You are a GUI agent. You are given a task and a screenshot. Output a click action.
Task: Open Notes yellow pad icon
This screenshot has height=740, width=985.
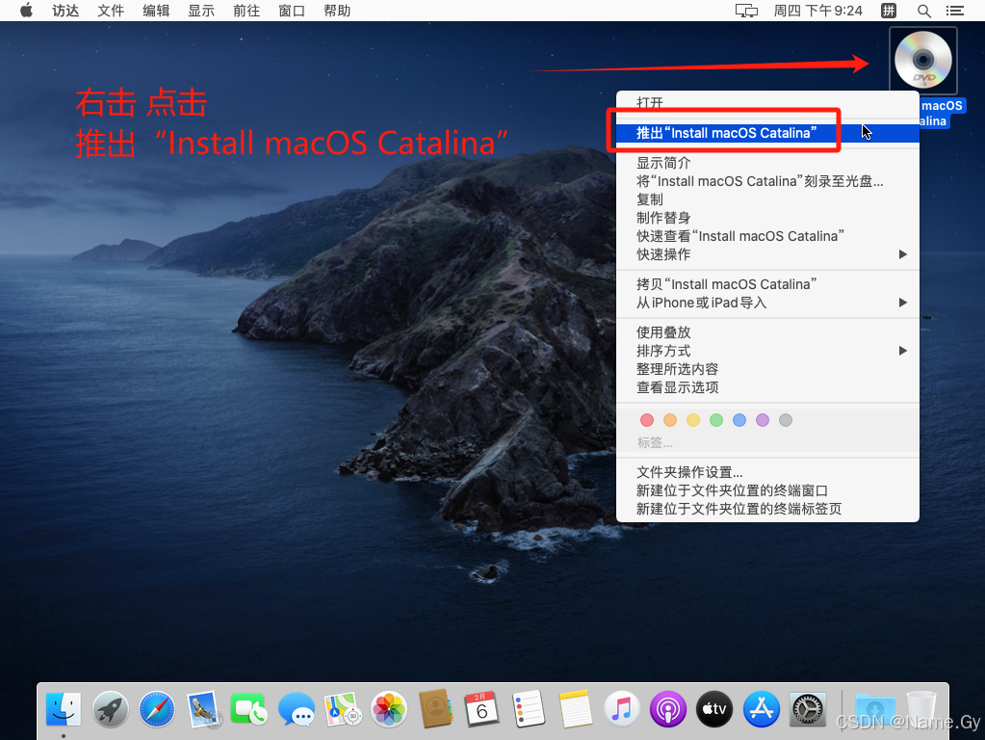(575, 710)
